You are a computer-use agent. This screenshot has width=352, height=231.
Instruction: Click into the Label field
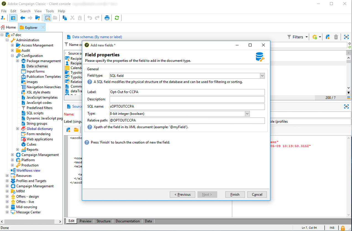[187, 92]
